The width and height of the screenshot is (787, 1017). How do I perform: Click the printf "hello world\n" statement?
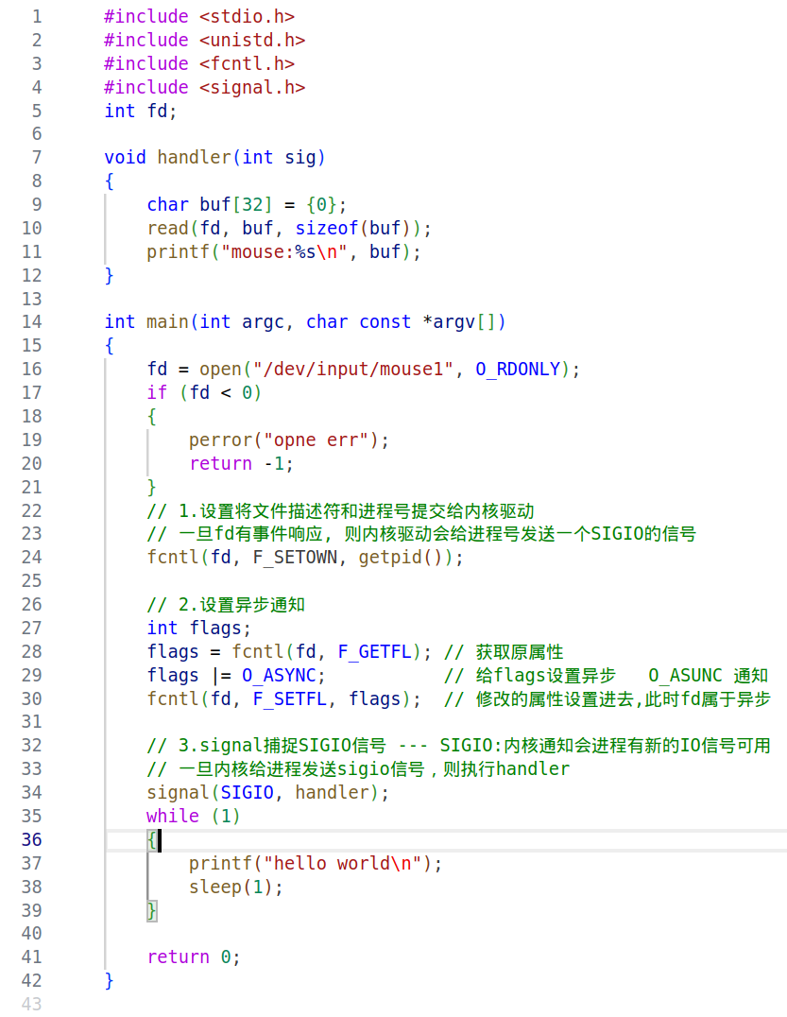click(316, 864)
